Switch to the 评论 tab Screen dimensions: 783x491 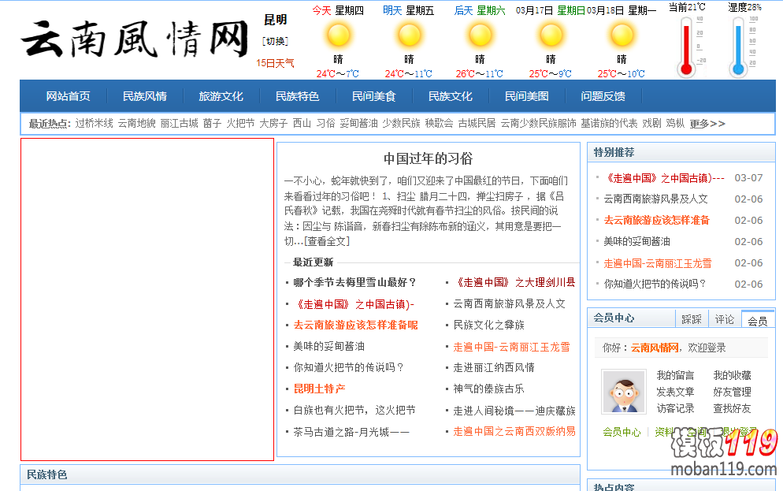click(x=725, y=319)
